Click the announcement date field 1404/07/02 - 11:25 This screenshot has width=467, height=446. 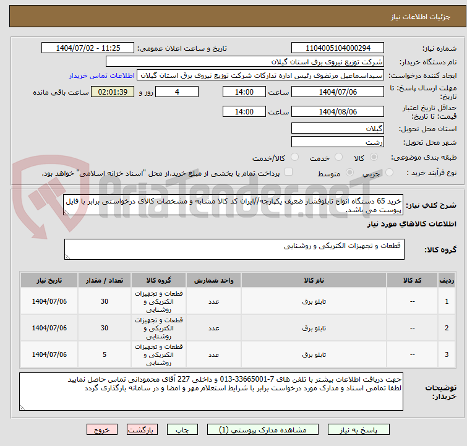(88, 48)
